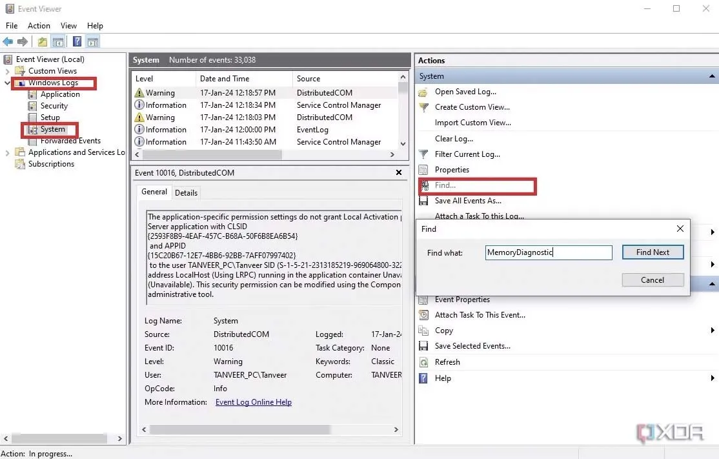
Task: Open the Event Log Online Help link
Action: 253,402
